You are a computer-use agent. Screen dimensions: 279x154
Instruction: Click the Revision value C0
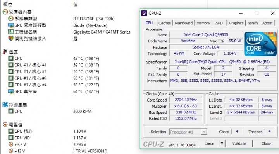pos(267,74)
